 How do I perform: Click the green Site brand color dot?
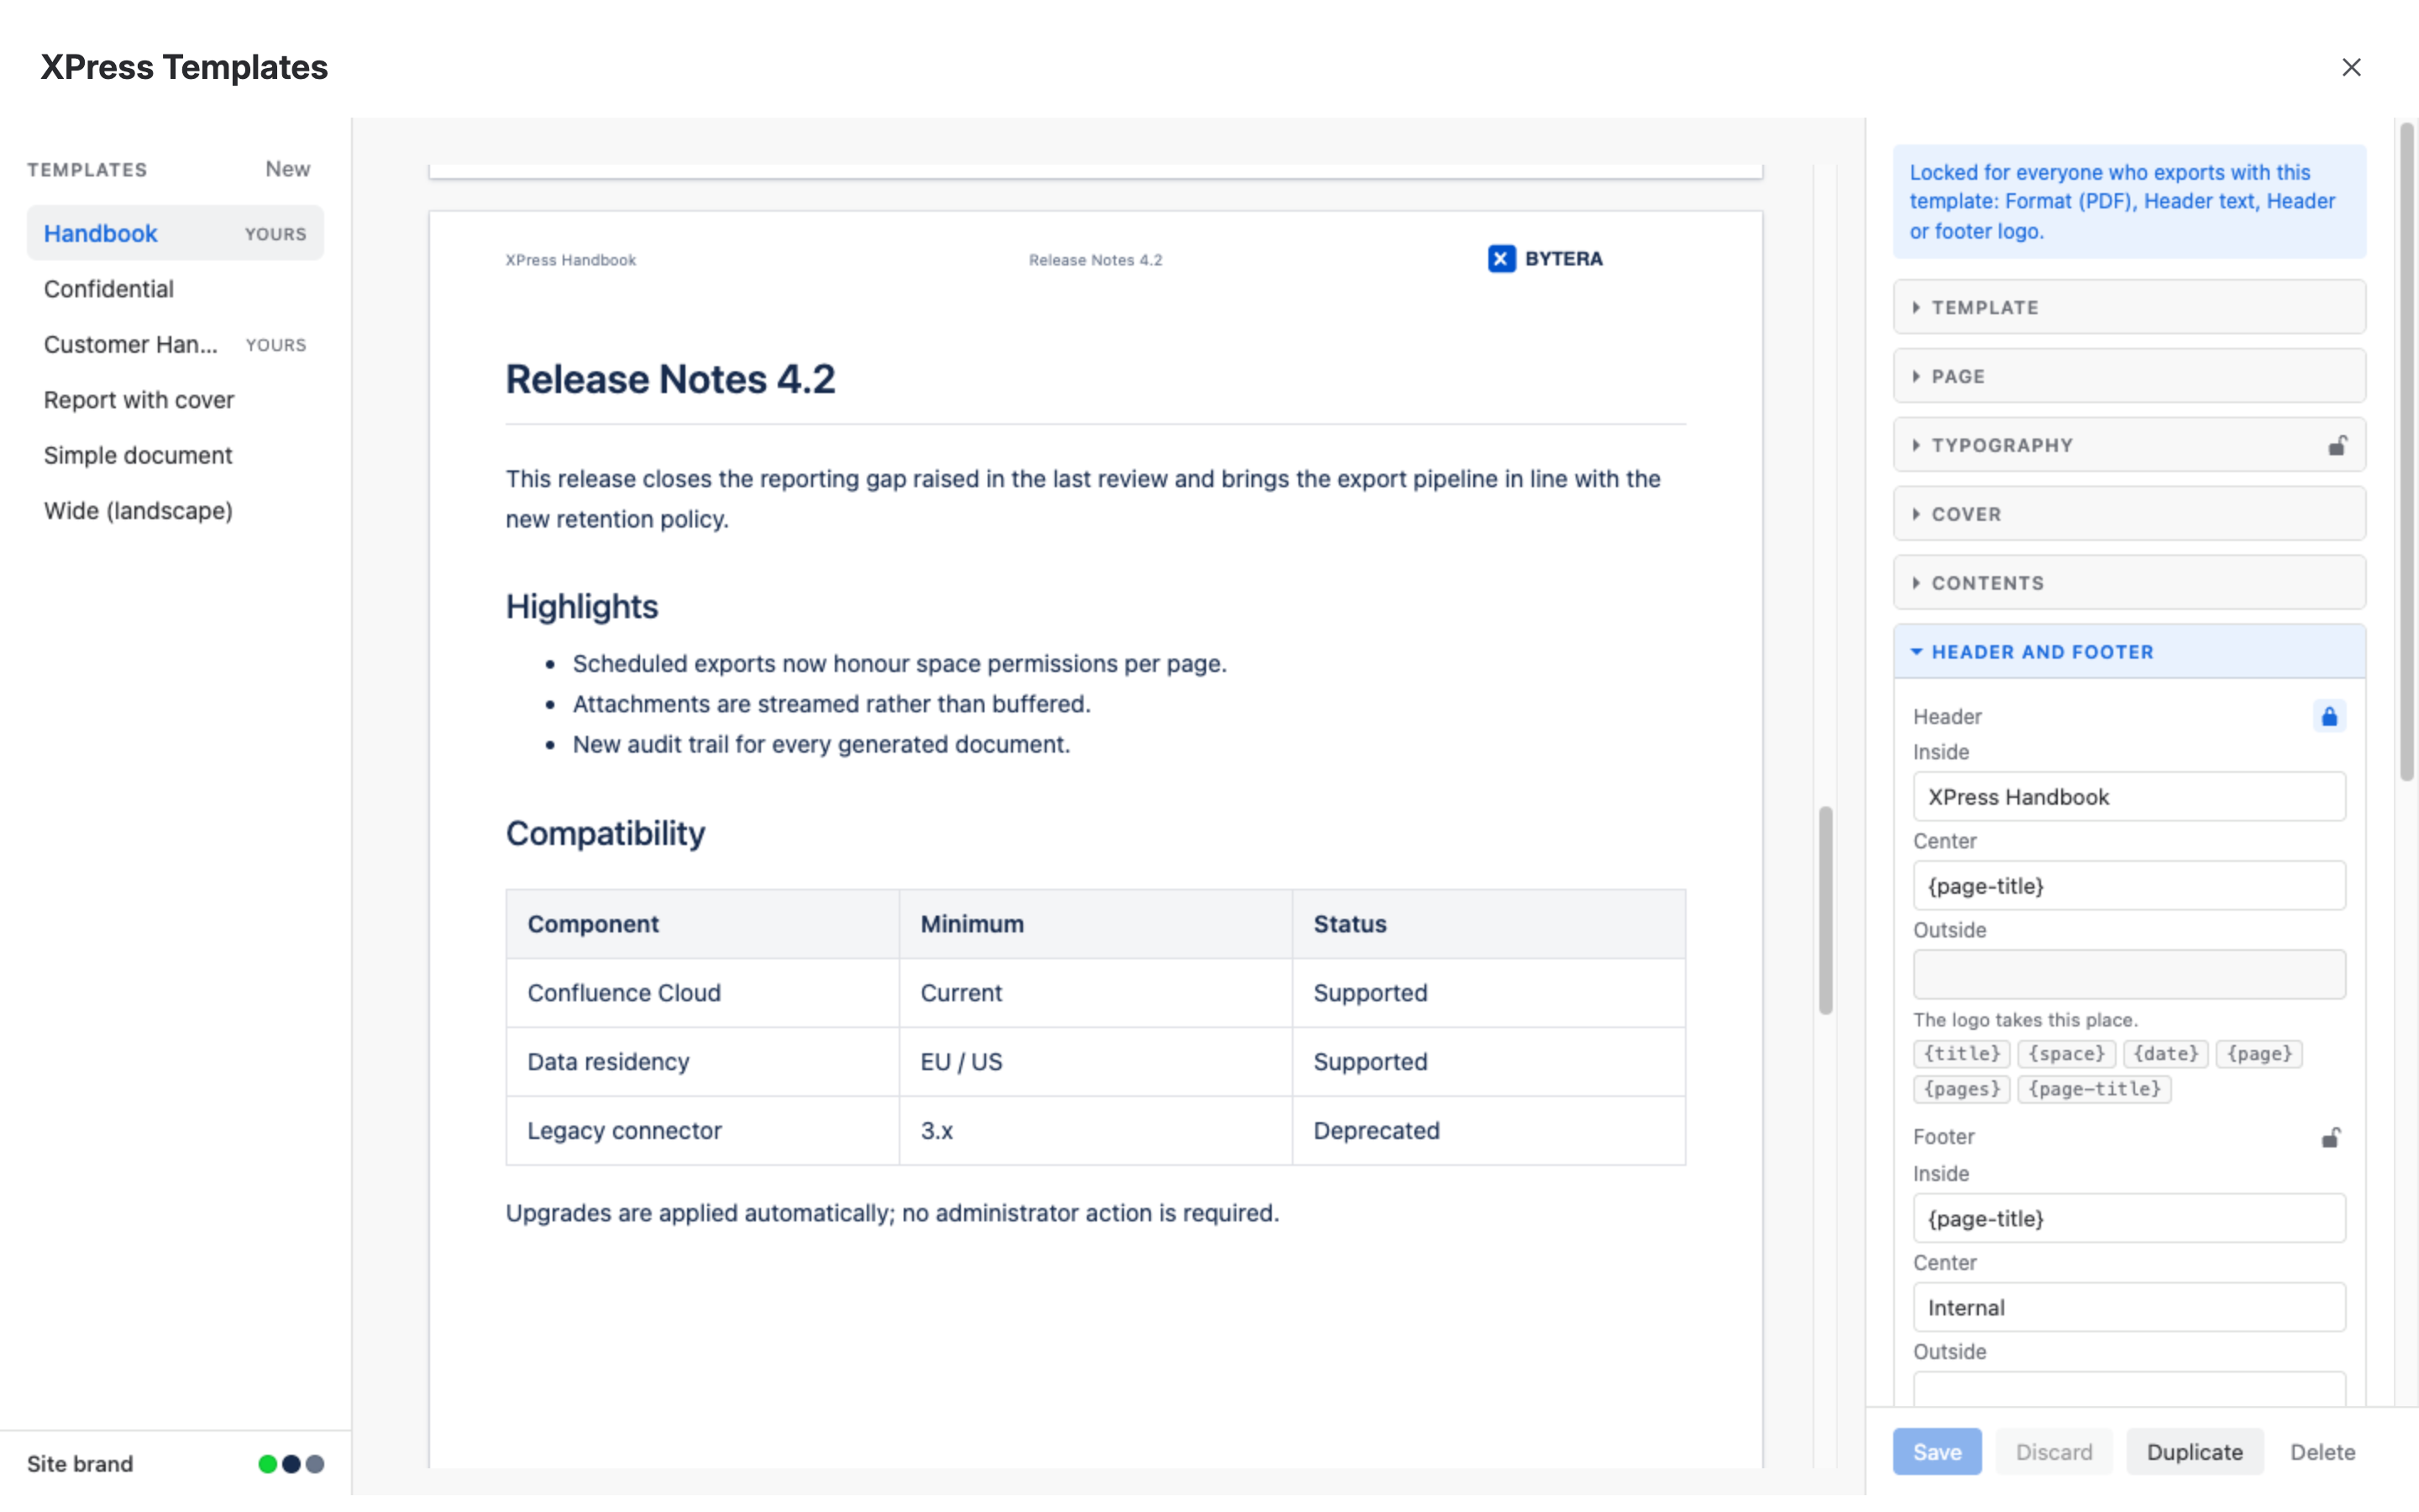[267, 1464]
